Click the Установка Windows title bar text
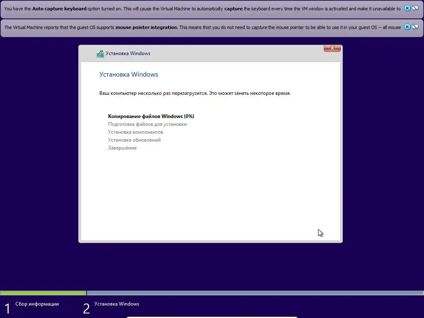 tap(128, 53)
